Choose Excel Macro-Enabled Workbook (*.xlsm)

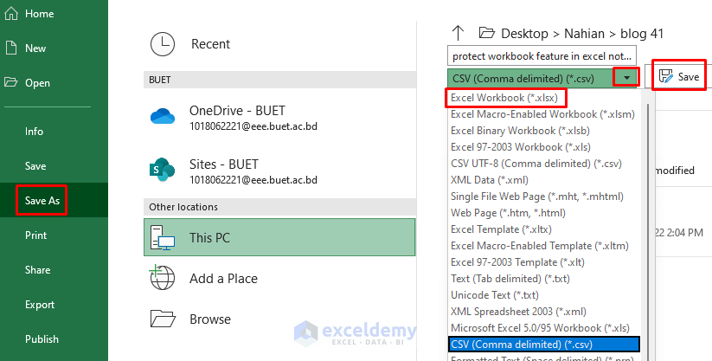542,114
